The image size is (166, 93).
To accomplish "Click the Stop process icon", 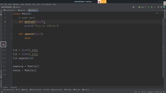I will 155,7.
